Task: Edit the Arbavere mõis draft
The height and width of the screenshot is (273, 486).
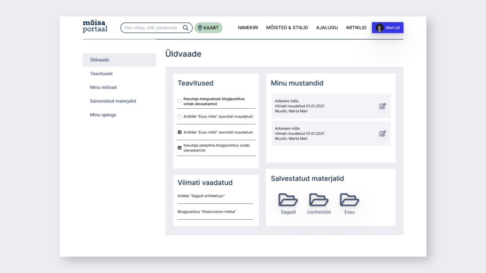Action: 383,134
